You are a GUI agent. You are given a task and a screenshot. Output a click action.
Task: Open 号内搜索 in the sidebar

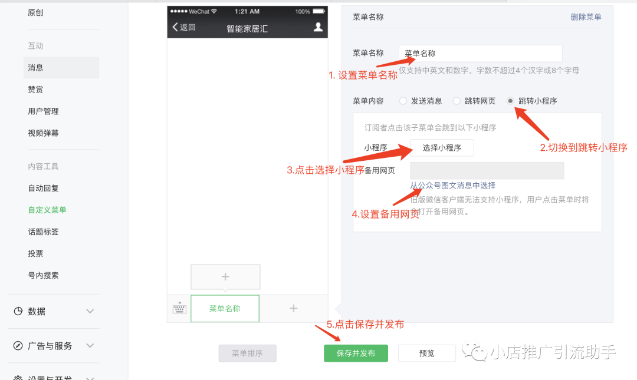[x=43, y=275]
